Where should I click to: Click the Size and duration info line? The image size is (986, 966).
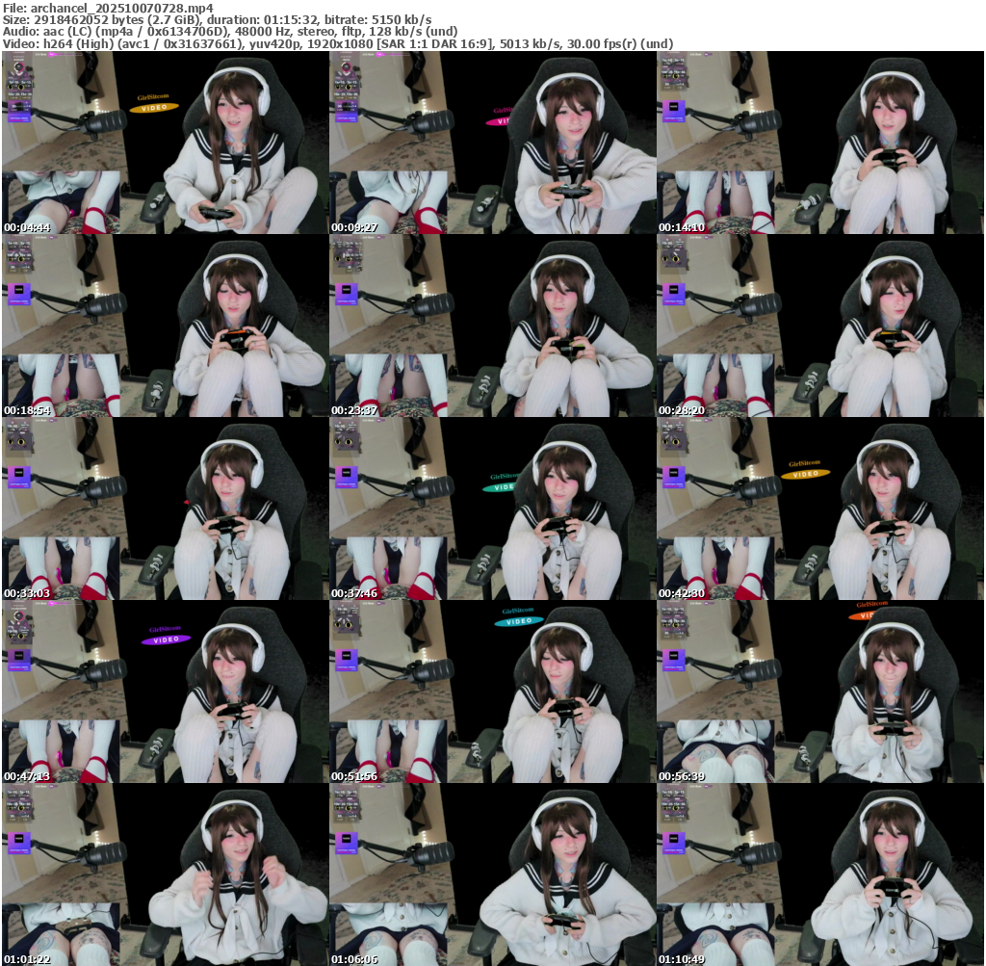coord(217,20)
